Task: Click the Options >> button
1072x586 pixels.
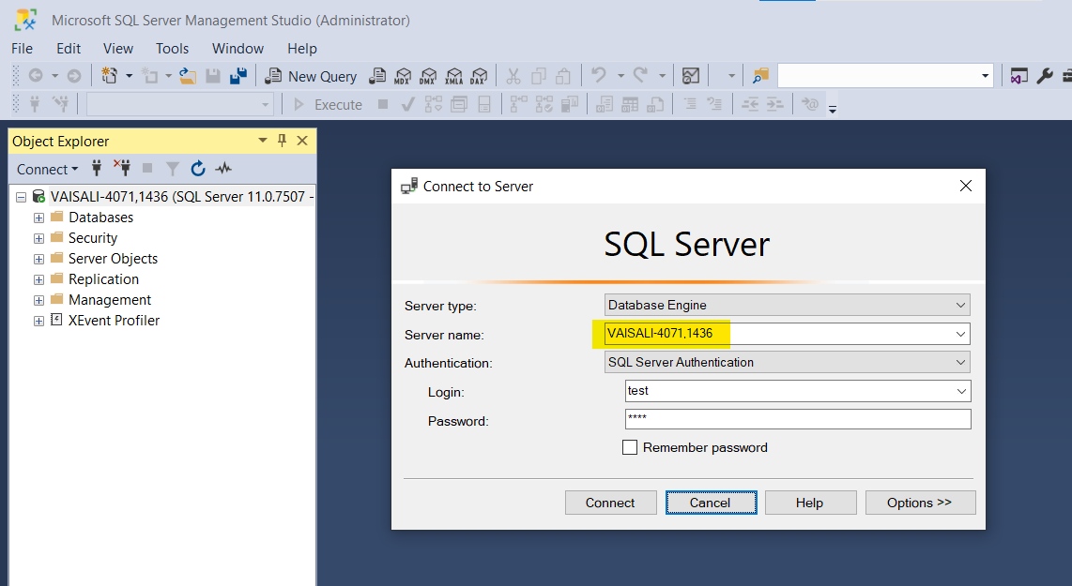Action: click(x=920, y=503)
